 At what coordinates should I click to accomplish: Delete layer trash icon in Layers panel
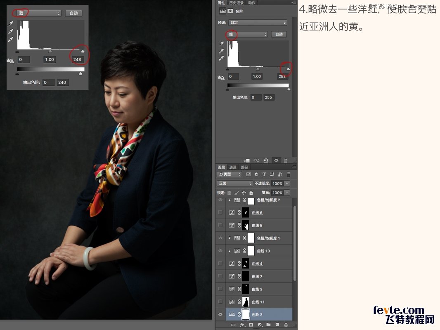286,325
